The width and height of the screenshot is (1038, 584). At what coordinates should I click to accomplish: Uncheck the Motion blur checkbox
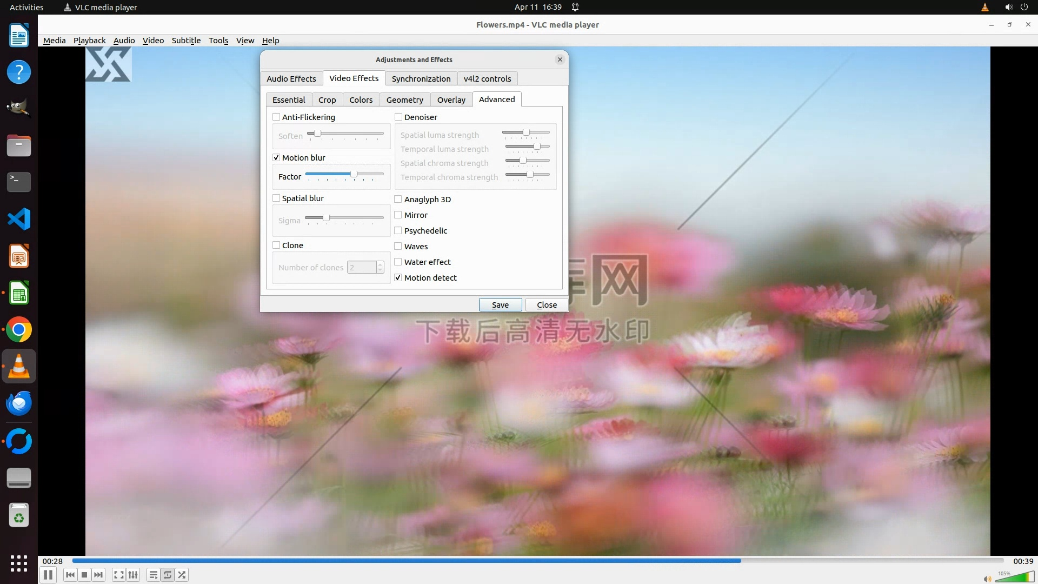[276, 158]
